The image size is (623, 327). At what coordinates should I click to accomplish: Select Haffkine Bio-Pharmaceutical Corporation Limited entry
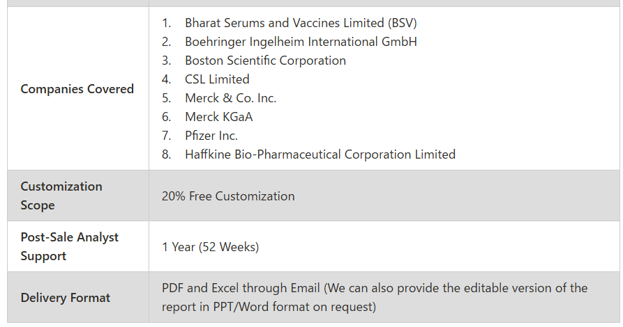[x=320, y=154]
